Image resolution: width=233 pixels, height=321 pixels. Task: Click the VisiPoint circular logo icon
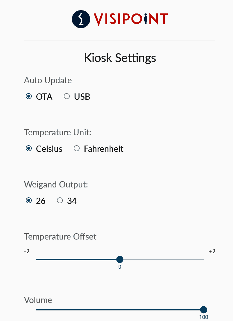[x=81, y=19]
